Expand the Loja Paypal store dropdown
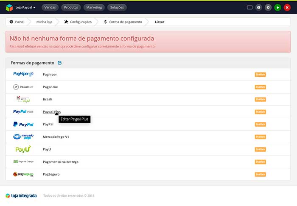The height and width of the screenshot is (206, 297). point(25,8)
